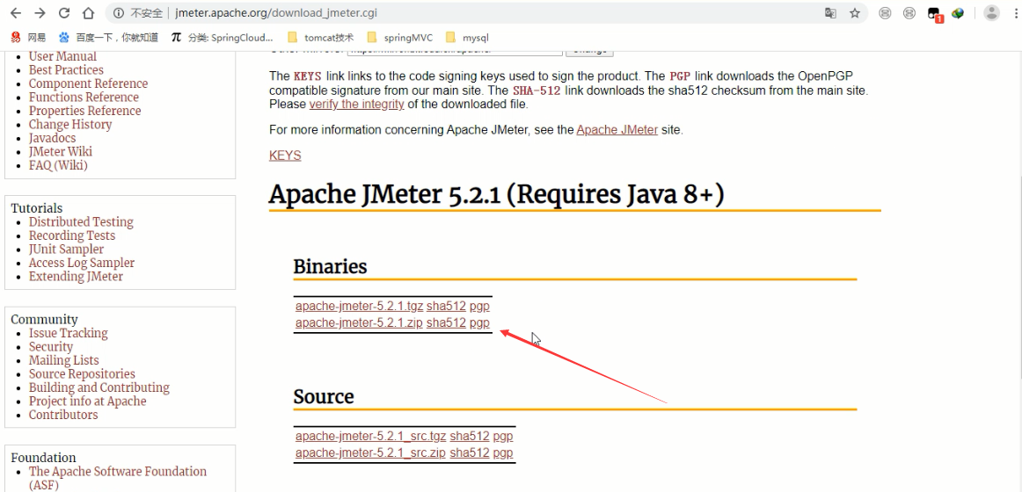Image resolution: width=1022 pixels, height=492 pixels.
Task: Open pgp signature for source tgz
Action: pos(502,436)
